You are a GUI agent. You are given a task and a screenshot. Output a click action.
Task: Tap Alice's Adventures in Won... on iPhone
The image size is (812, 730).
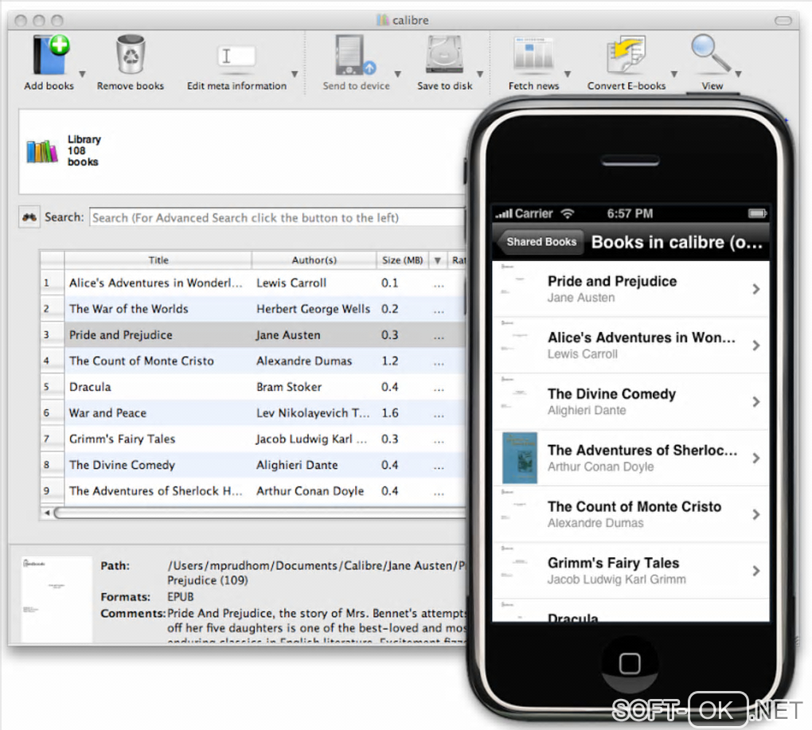tap(630, 345)
